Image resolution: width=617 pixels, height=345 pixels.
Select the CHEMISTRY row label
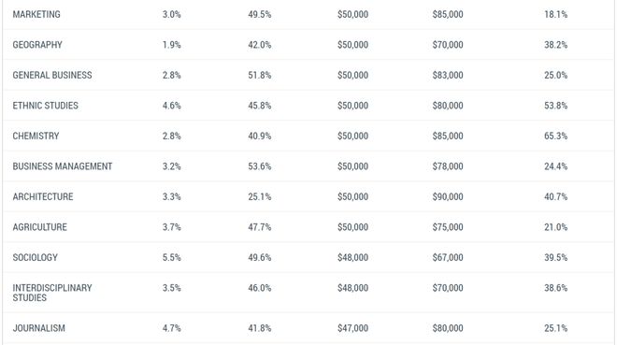(36, 137)
